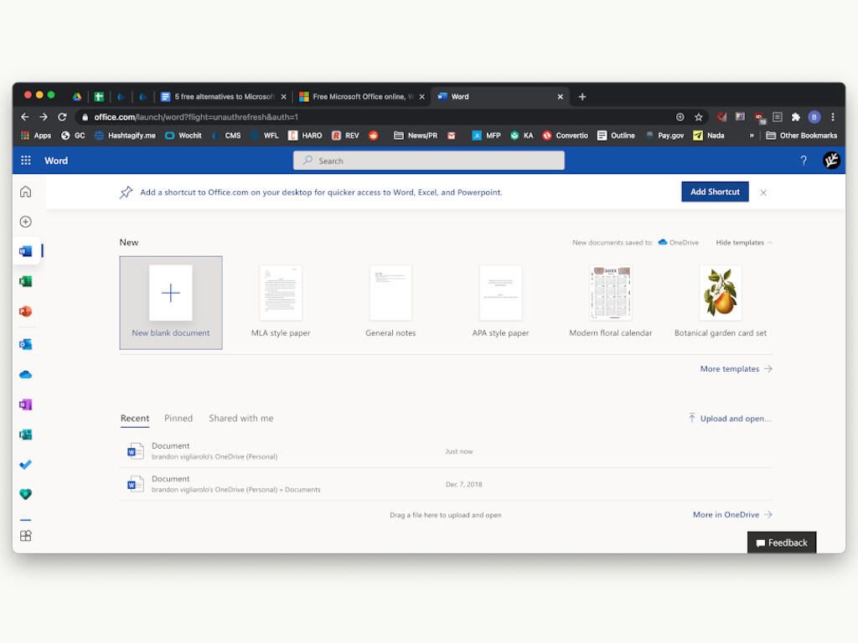This screenshot has width=858, height=643.
Task: Open Outlook from the left sidebar
Action: (26, 344)
